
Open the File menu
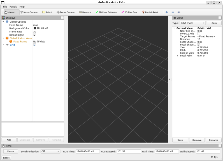pos(5,7)
